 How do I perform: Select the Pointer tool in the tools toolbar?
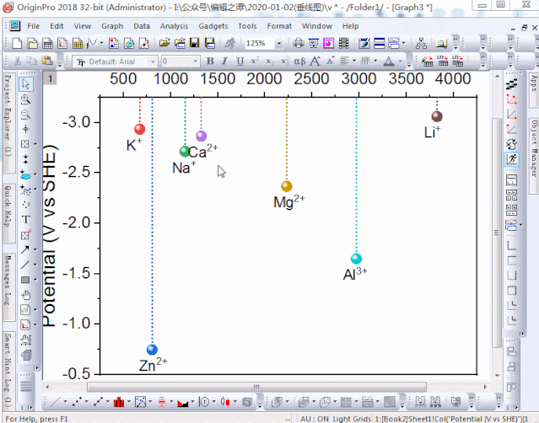[25, 84]
